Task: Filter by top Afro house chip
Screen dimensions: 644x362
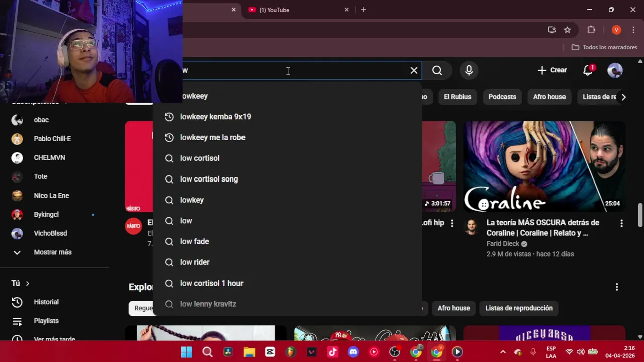Action: [549, 97]
